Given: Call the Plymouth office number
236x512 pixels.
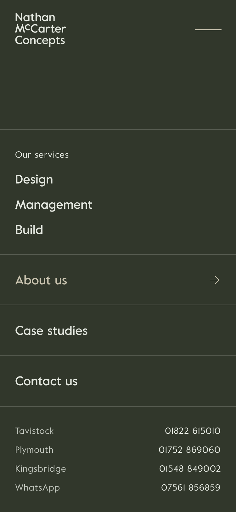Looking at the screenshot, I should point(189,450).
